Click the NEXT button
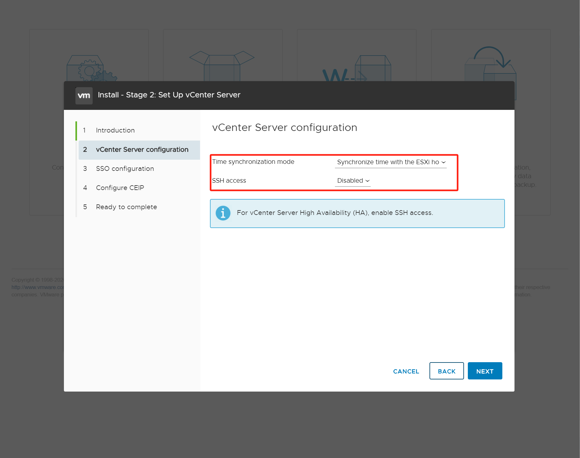Image resolution: width=580 pixels, height=458 pixels. [x=485, y=371]
